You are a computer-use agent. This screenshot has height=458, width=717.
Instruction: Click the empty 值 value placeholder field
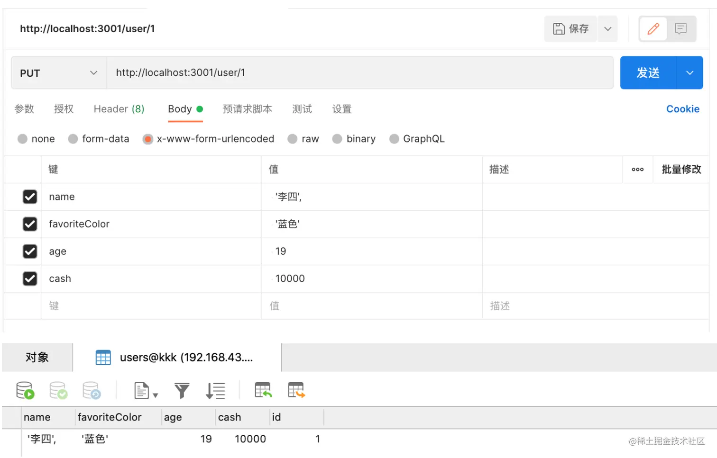coord(372,306)
